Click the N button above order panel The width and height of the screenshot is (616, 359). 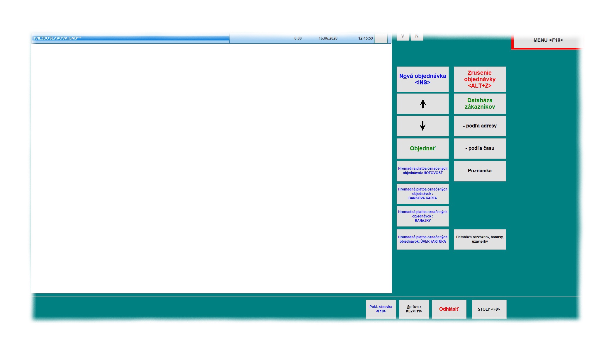point(417,36)
